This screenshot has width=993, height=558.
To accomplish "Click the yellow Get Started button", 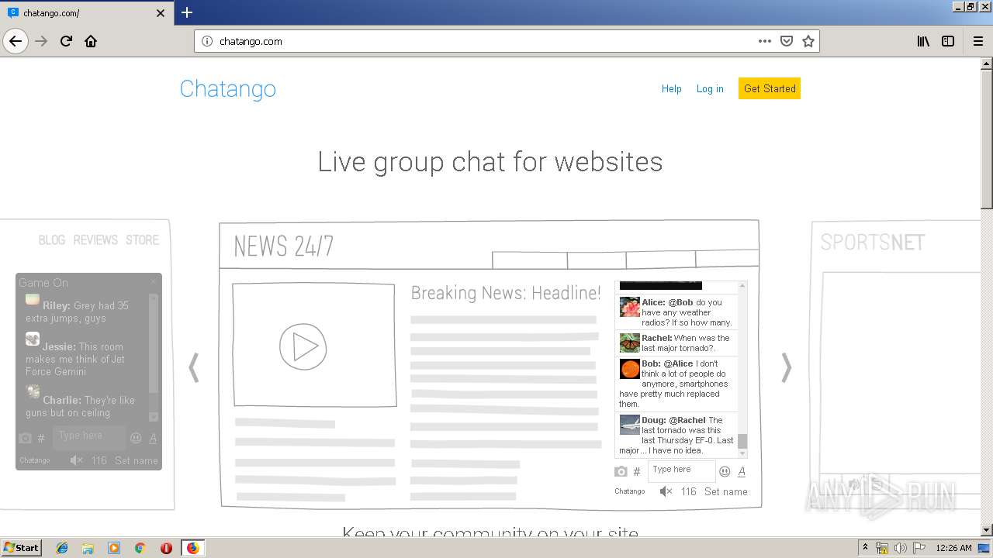I will [x=770, y=88].
